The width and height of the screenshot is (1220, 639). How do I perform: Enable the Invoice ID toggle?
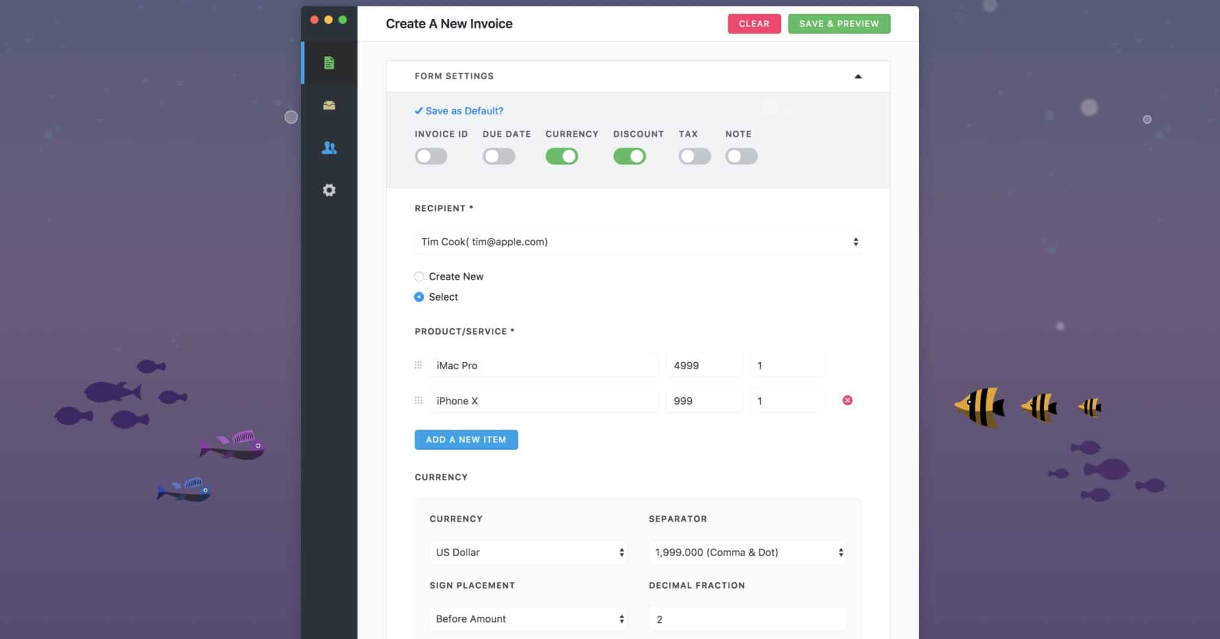[x=431, y=156]
